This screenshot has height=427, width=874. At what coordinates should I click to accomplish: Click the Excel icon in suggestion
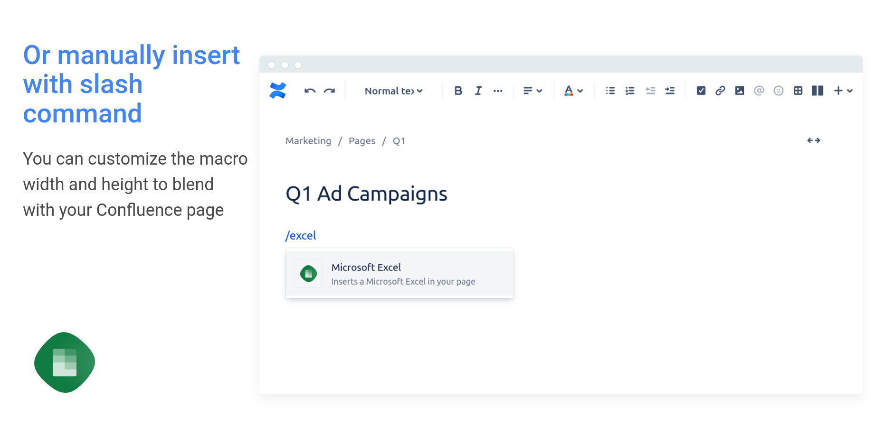pos(309,274)
